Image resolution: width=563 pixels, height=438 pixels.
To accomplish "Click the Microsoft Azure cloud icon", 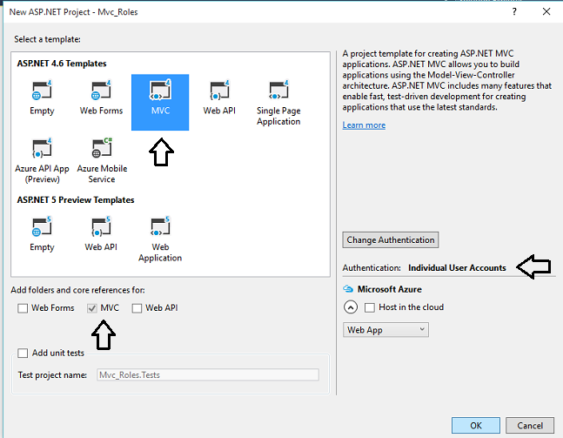I will [348, 289].
